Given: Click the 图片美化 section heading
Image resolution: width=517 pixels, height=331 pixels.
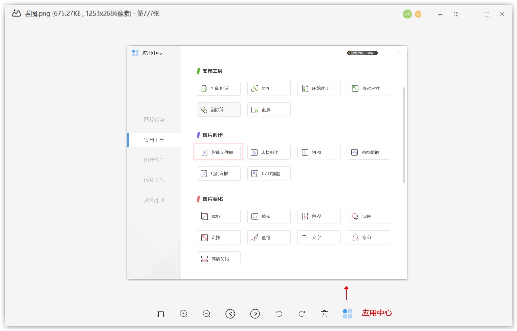Looking at the screenshot, I should 212,199.
